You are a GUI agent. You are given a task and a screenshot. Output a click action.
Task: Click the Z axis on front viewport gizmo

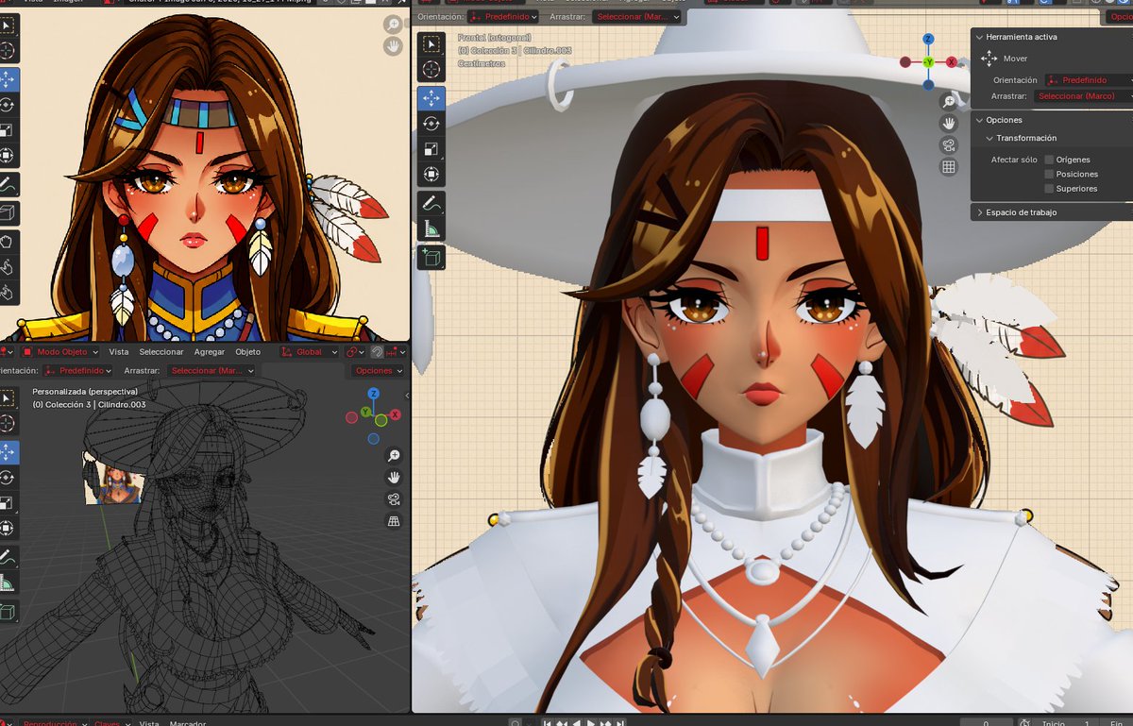point(928,40)
